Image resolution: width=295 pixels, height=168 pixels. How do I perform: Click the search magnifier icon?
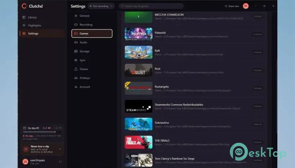pos(123,6)
